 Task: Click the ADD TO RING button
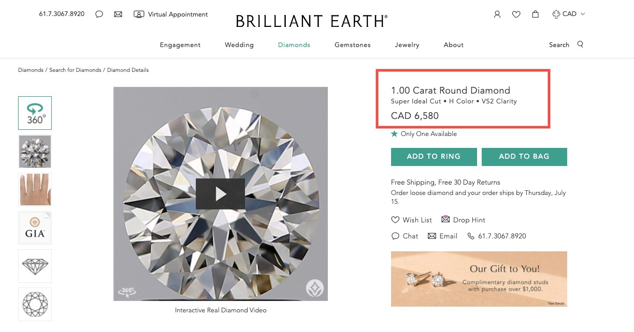pyautogui.click(x=434, y=156)
